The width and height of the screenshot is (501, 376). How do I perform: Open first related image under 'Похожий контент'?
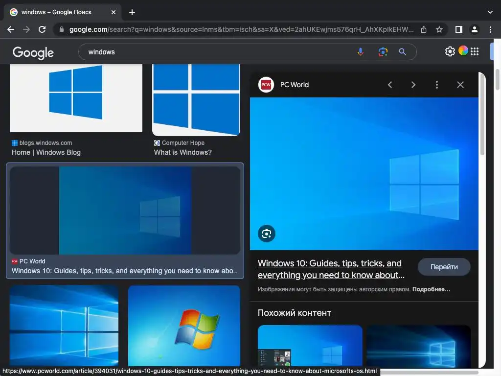[310, 346]
